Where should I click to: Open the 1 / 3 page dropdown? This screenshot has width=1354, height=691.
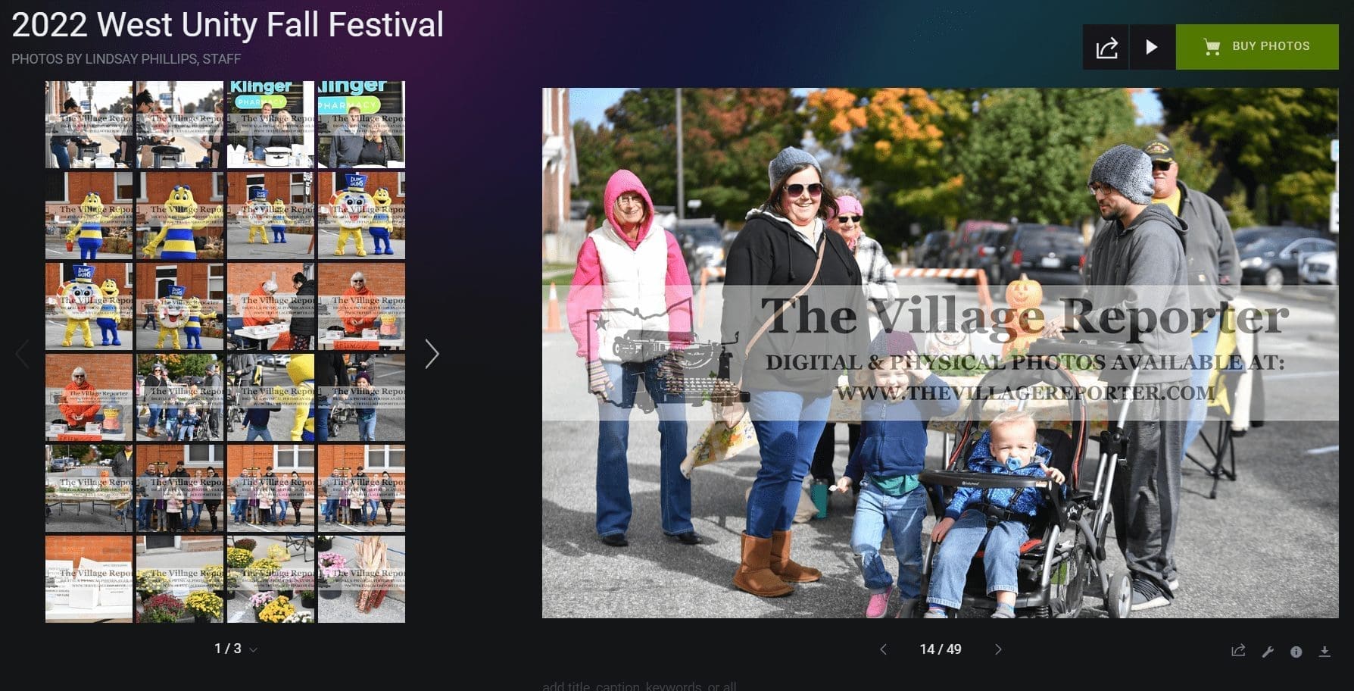tap(235, 649)
